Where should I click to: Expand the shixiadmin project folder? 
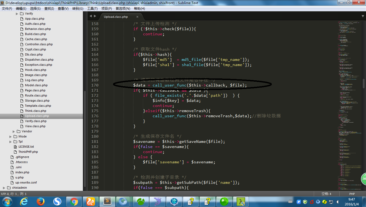coord(4,188)
